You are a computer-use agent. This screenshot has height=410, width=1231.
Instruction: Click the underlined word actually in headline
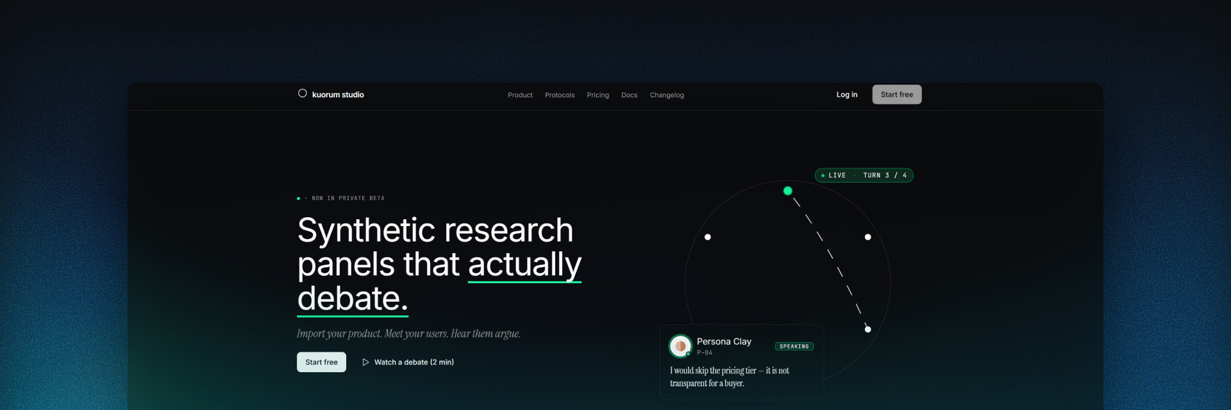[524, 265]
